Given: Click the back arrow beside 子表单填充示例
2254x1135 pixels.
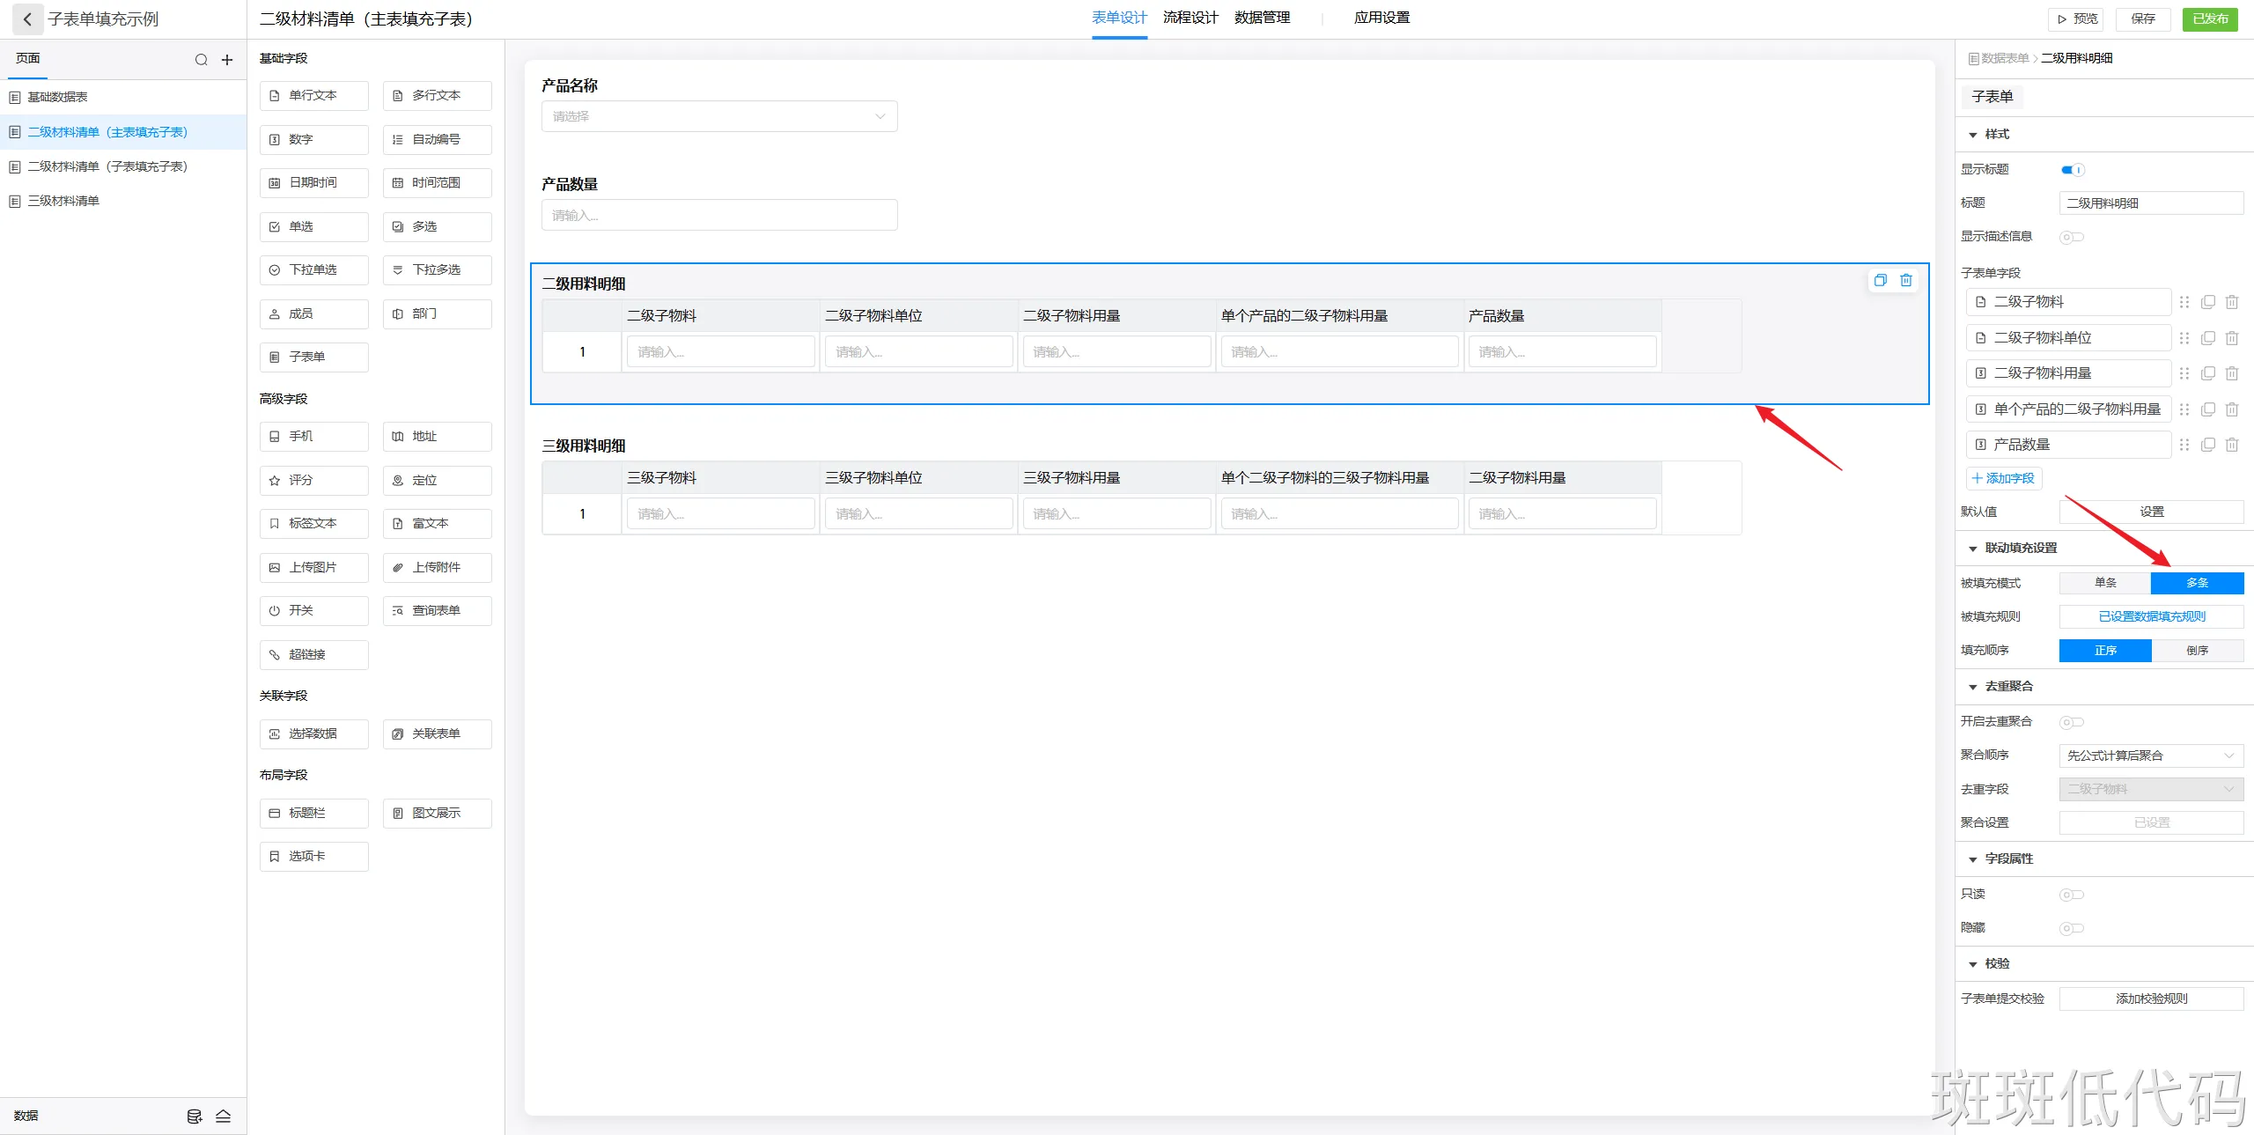Looking at the screenshot, I should point(27,18).
